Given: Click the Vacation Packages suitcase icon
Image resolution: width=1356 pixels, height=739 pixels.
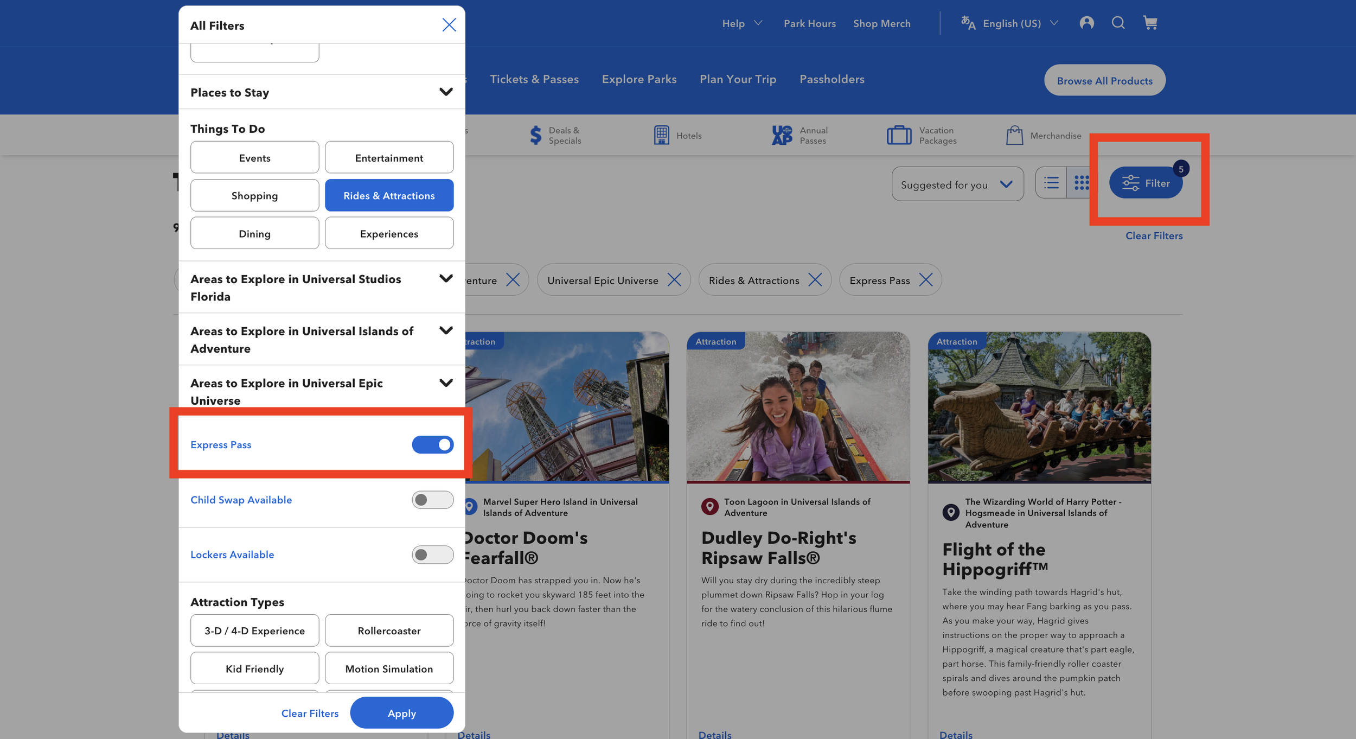Looking at the screenshot, I should tap(899, 135).
